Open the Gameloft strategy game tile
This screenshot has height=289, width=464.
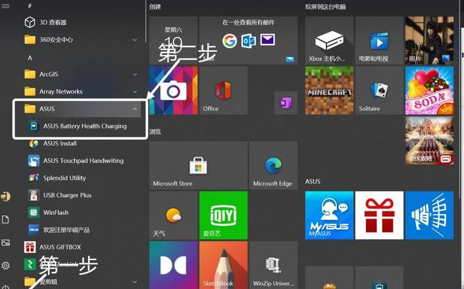pyautogui.click(x=429, y=140)
